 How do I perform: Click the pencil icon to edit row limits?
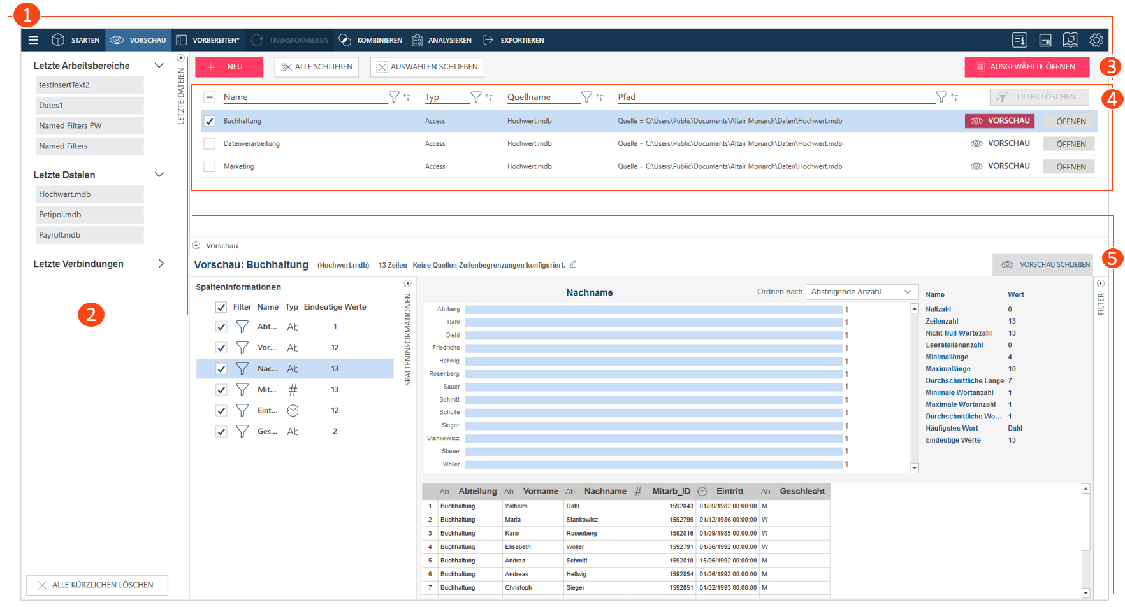coord(572,264)
